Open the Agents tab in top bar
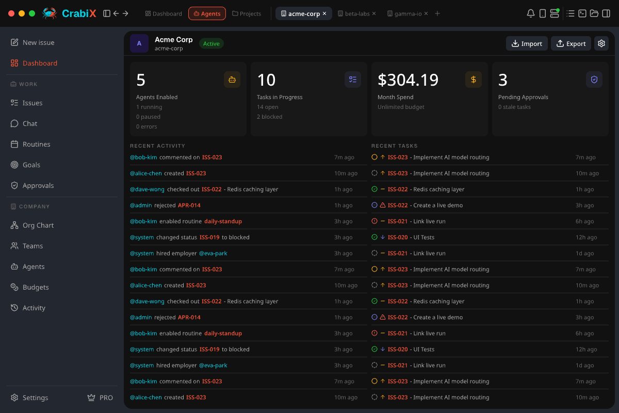 [x=207, y=13]
